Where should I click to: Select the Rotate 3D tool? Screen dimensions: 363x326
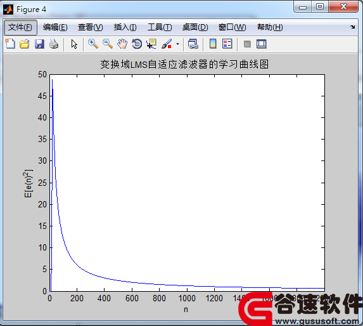[137, 44]
